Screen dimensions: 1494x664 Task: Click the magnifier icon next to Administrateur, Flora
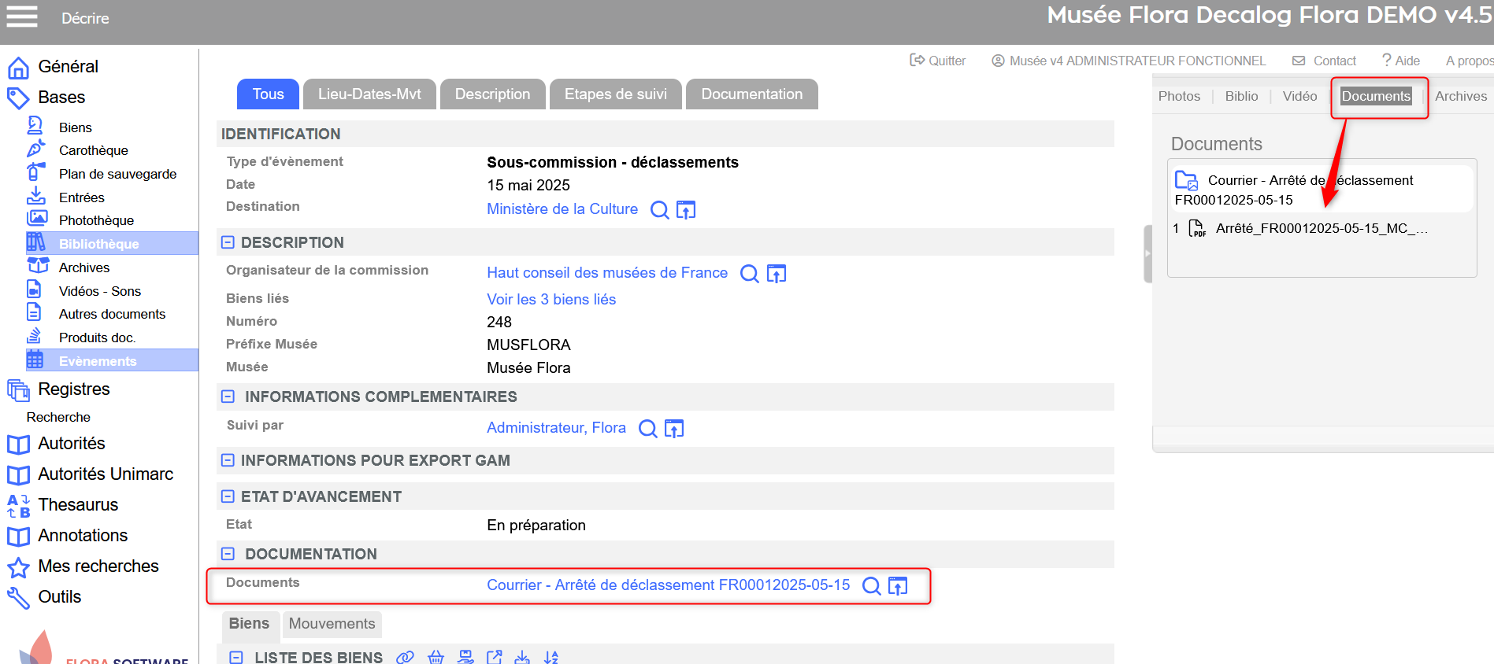pyautogui.click(x=647, y=429)
